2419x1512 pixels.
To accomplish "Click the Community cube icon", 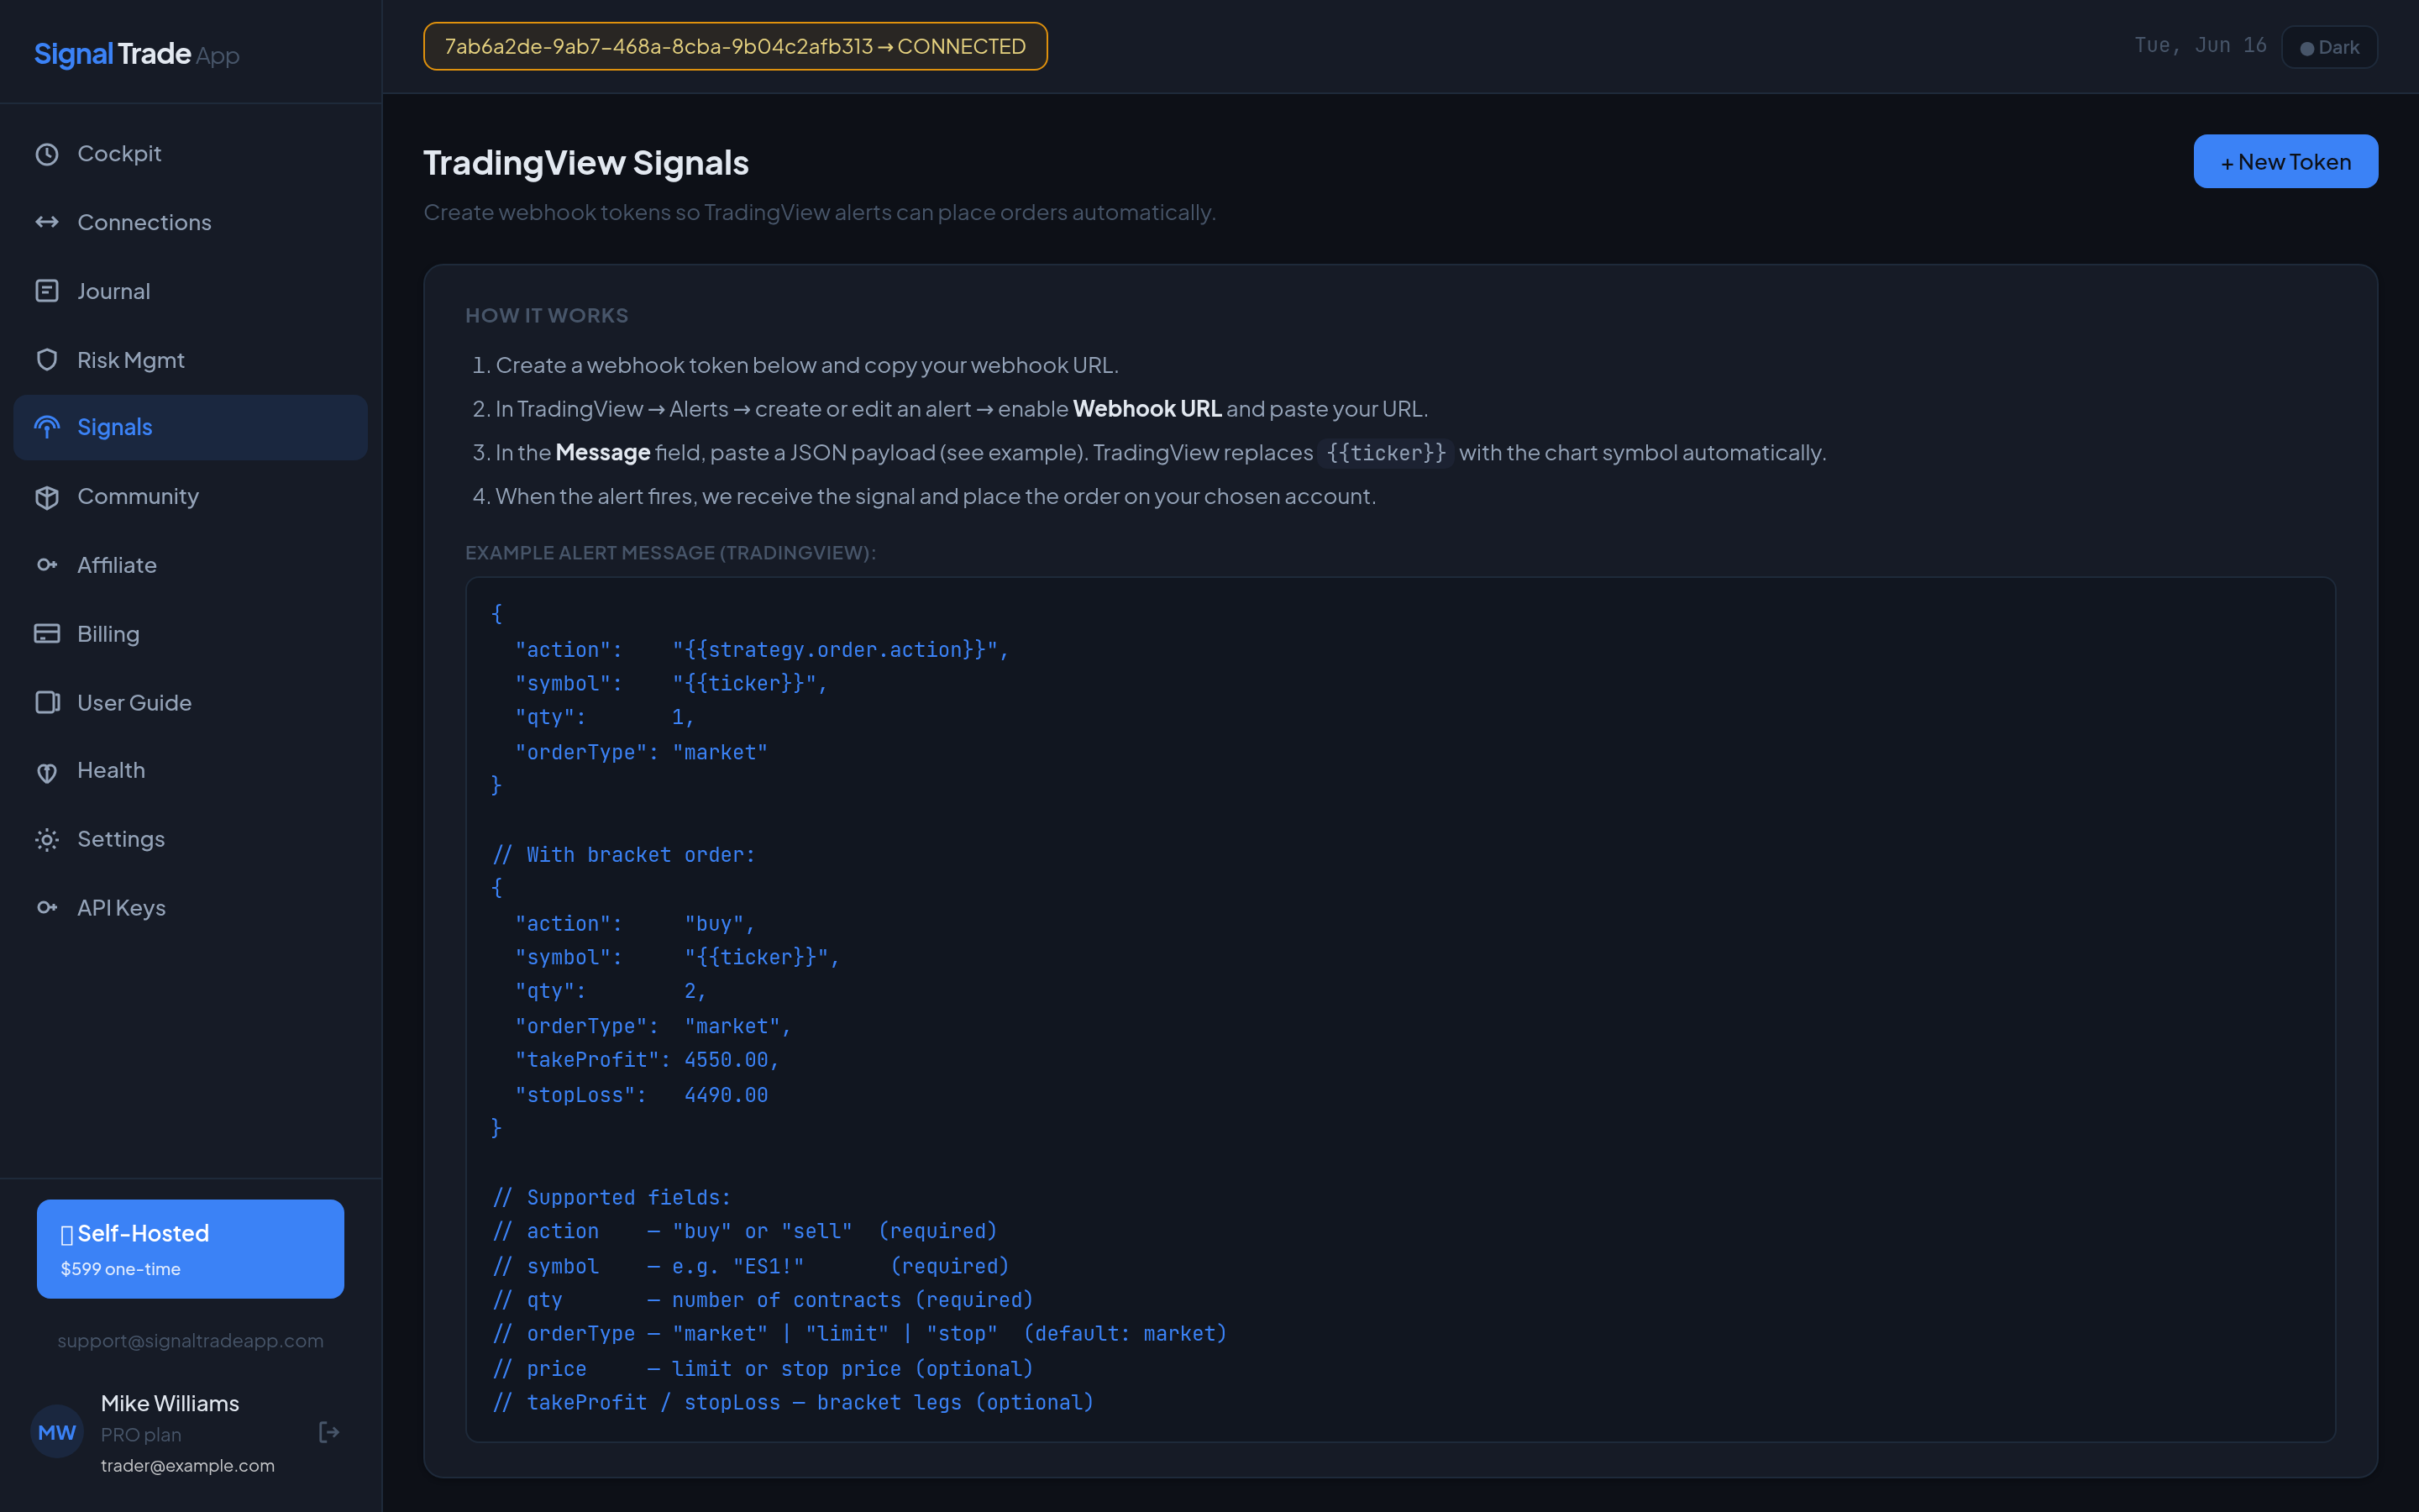I will [x=47, y=497].
